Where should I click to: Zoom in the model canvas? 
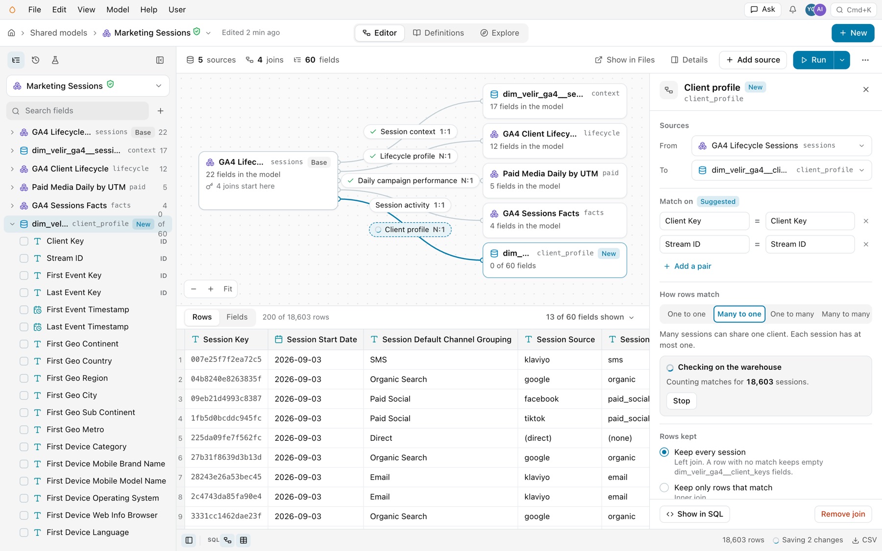(211, 289)
